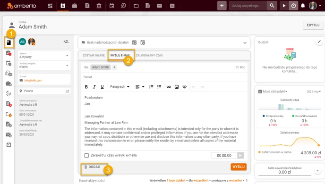Switch to ZALOGOWANY CZAS tab
This screenshot has width=325, height=184.
coord(149,56)
